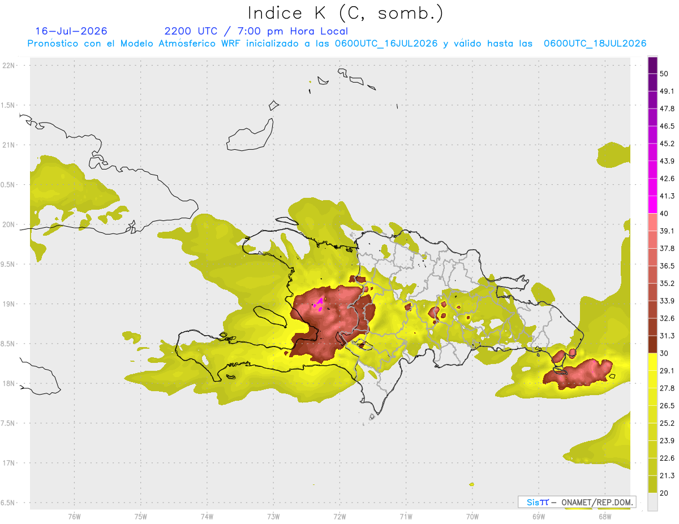
Task: Pick the magenta swatch between 40 and 41.3
Action: 653,205
